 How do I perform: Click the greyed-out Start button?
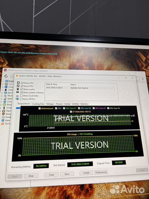pos(15,177)
